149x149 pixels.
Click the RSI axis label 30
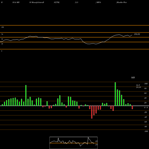point(2,44)
